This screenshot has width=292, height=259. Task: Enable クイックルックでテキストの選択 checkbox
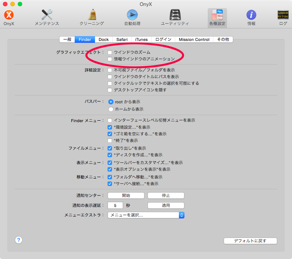[110, 83]
